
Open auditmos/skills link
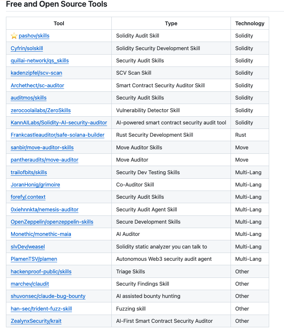[29, 98]
